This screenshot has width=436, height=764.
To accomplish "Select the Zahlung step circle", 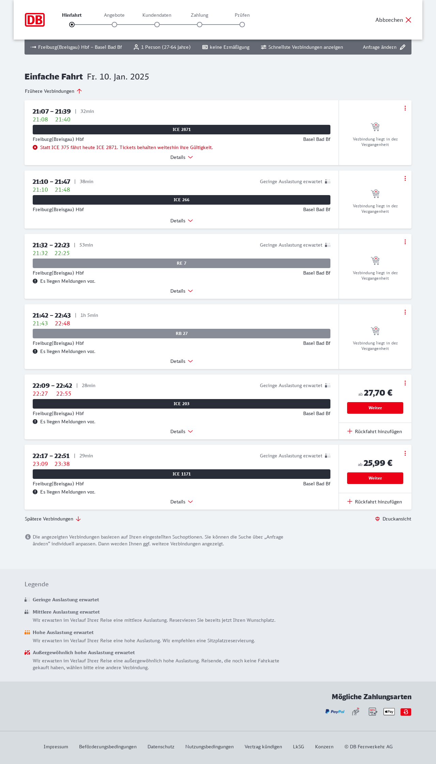I will (x=200, y=25).
